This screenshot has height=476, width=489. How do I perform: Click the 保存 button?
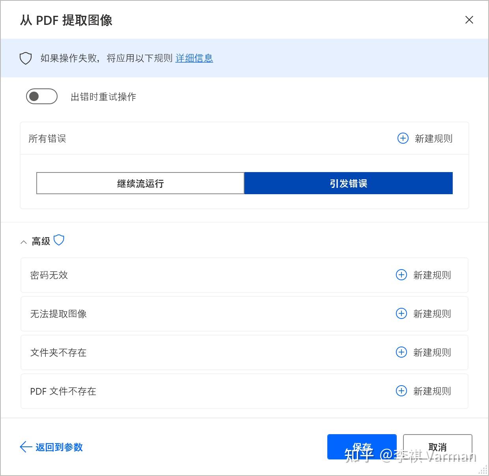click(x=362, y=447)
